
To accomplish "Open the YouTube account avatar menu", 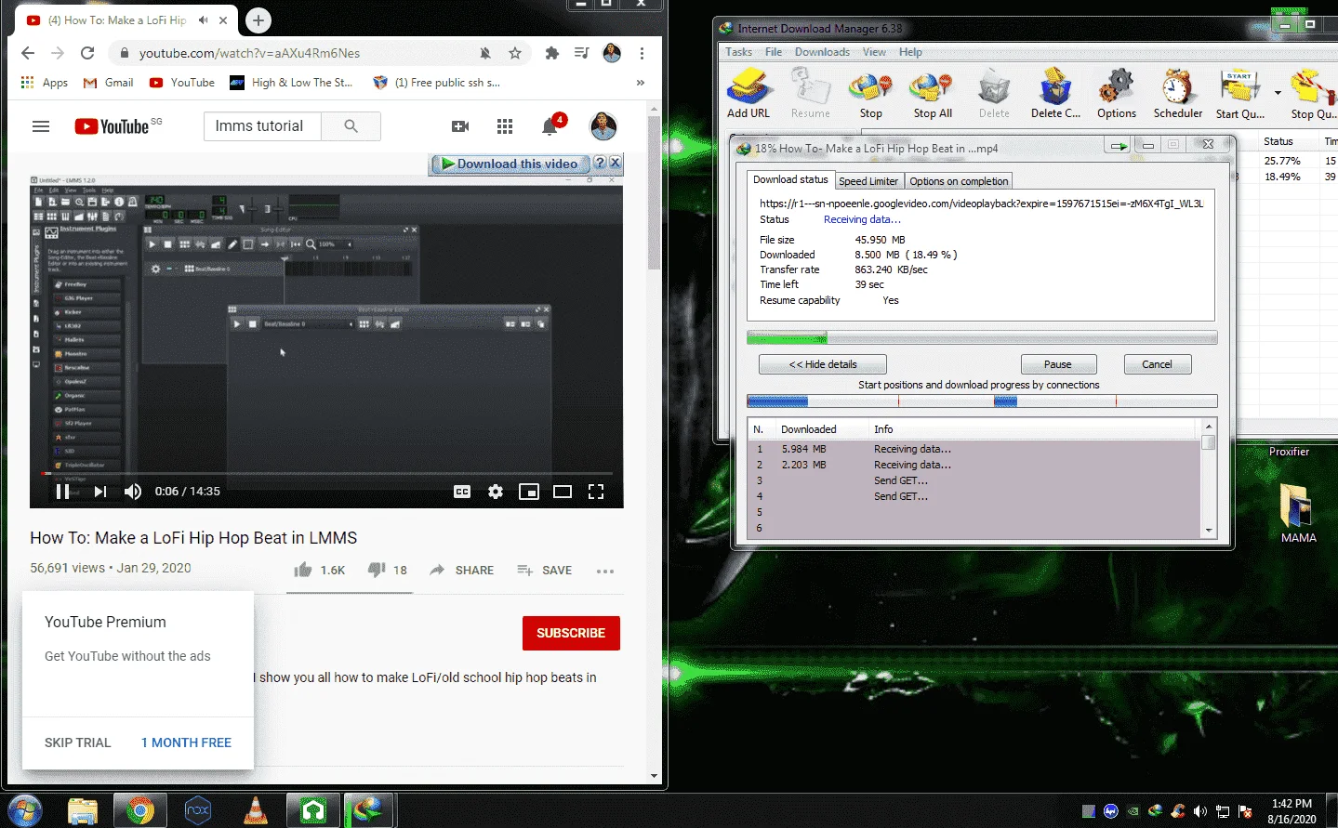I will tap(603, 125).
